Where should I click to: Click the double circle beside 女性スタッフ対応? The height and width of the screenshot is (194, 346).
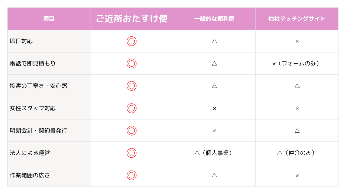point(132,108)
